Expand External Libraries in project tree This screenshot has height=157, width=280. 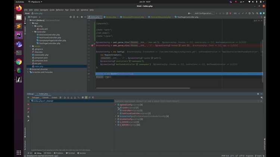tap(28, 69)
